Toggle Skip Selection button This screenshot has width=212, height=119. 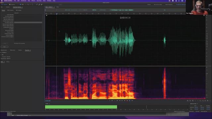coord(132,100)
